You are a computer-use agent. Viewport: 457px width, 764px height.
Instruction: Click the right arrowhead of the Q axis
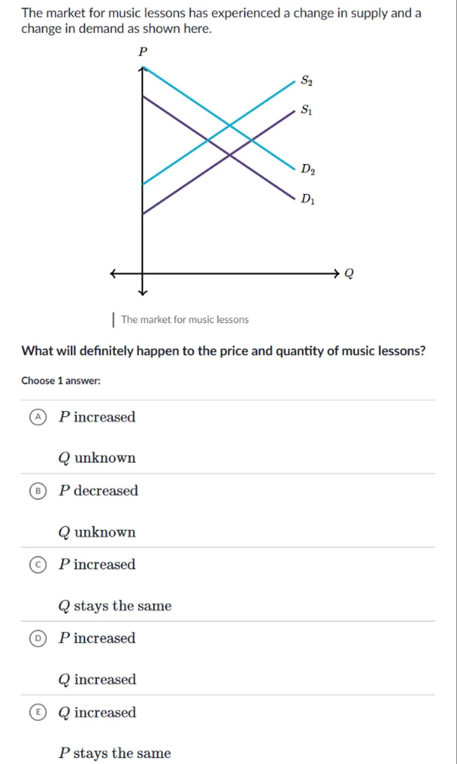pos(337,273)
